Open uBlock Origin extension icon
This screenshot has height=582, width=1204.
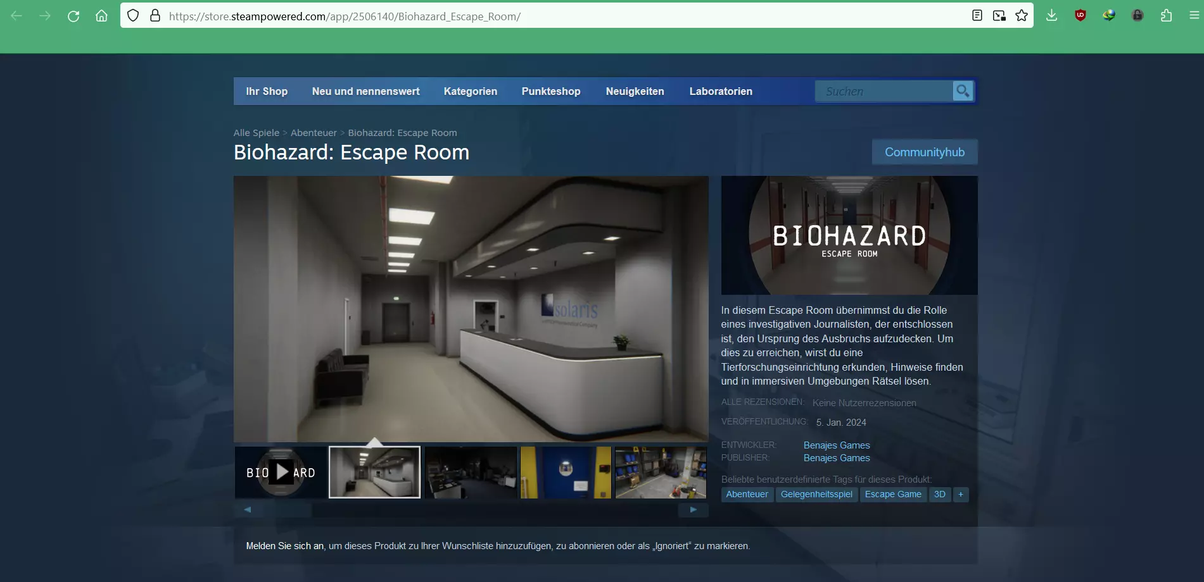pos(1080,16)
